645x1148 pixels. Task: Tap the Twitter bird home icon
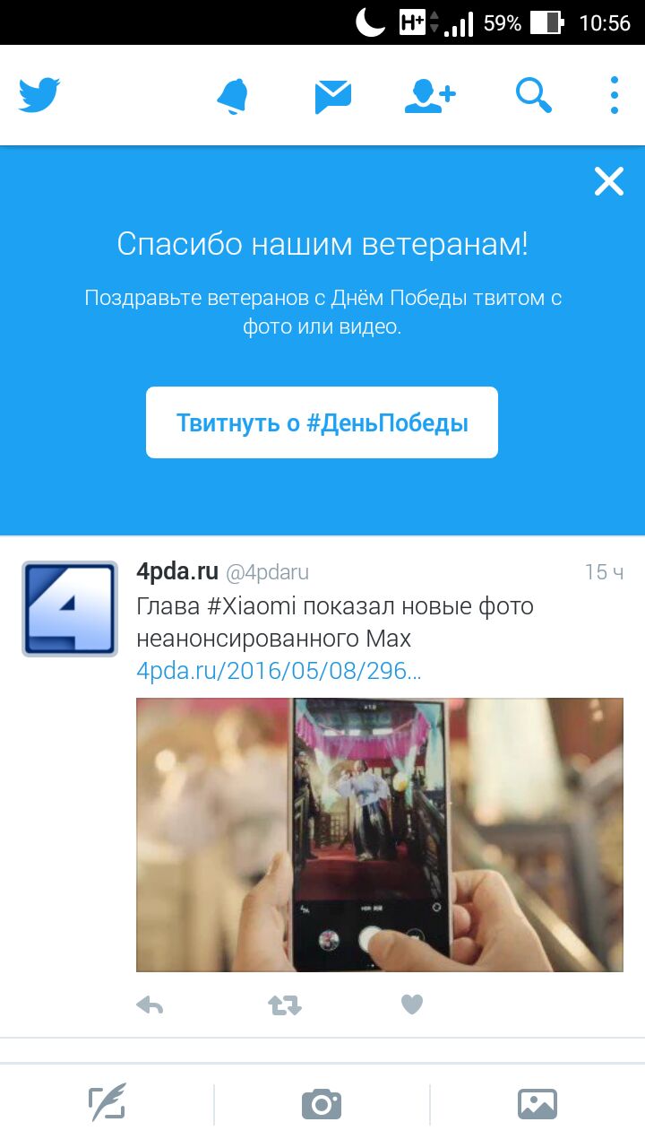pos(39,94)
